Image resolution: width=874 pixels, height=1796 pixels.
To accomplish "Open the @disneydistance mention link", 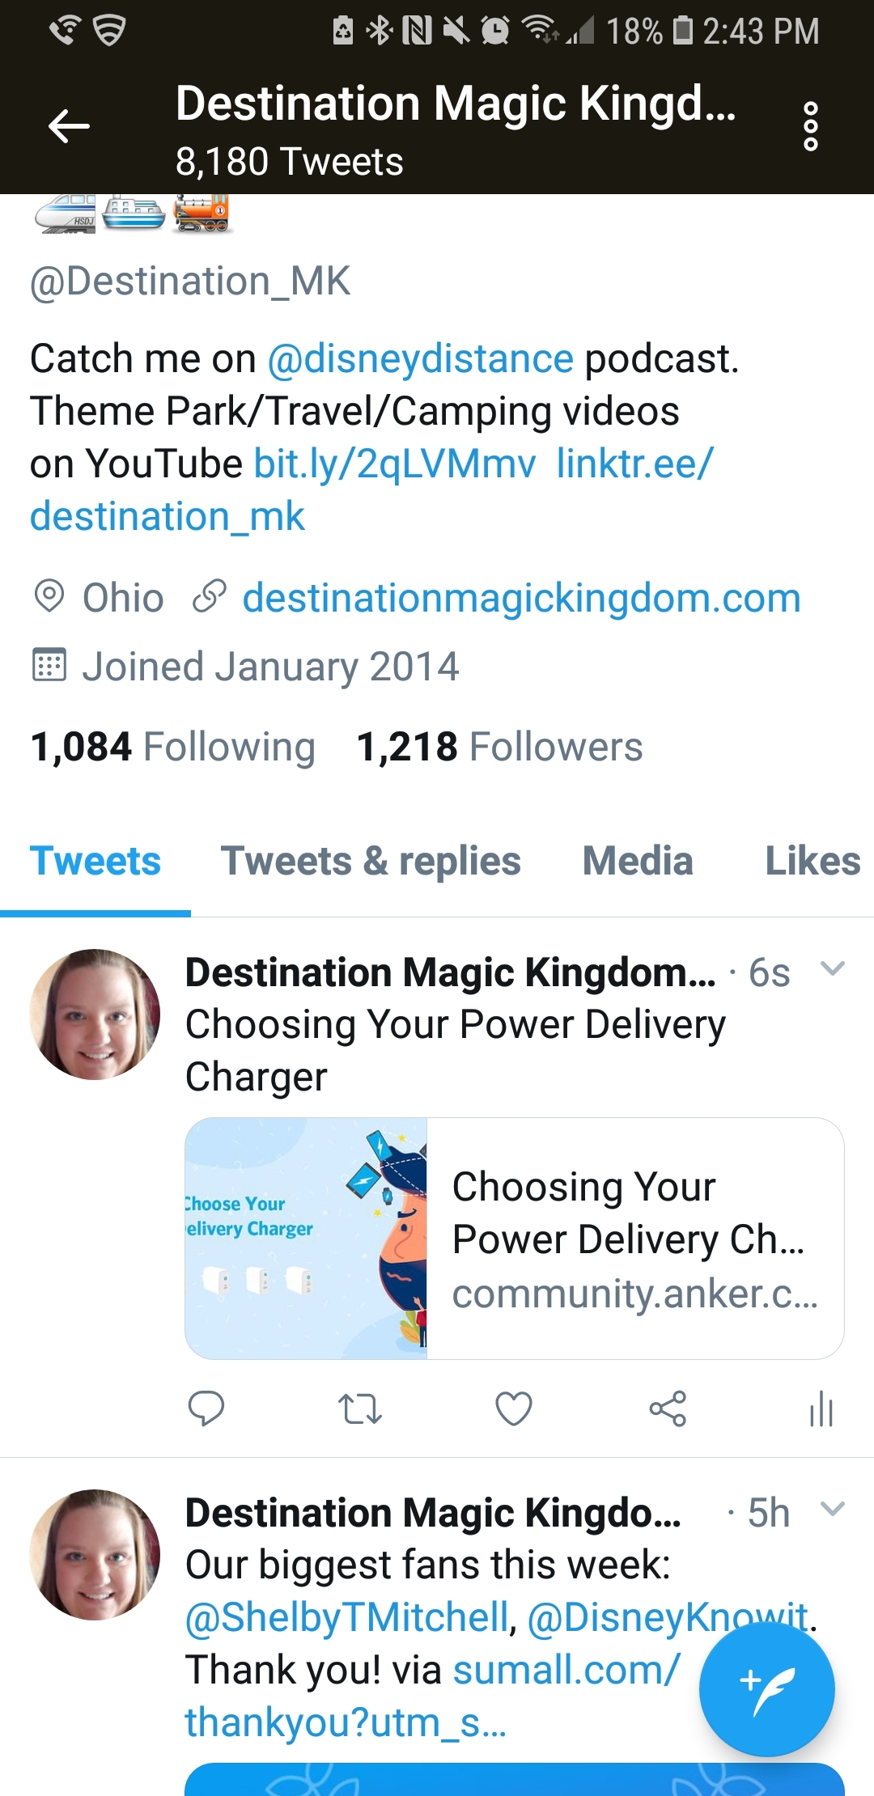I will tap(420, 358).
